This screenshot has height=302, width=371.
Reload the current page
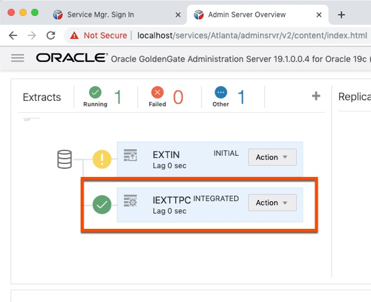(51, 35)
